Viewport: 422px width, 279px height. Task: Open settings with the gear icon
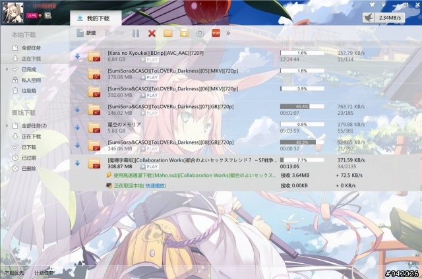(x=200, y=33)
